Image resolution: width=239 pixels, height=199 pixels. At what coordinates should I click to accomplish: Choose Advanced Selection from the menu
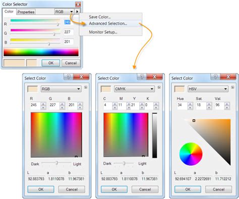(x=108, y=24)
